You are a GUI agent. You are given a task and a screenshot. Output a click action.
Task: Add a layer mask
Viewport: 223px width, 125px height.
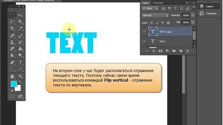[x=160, y=51]
